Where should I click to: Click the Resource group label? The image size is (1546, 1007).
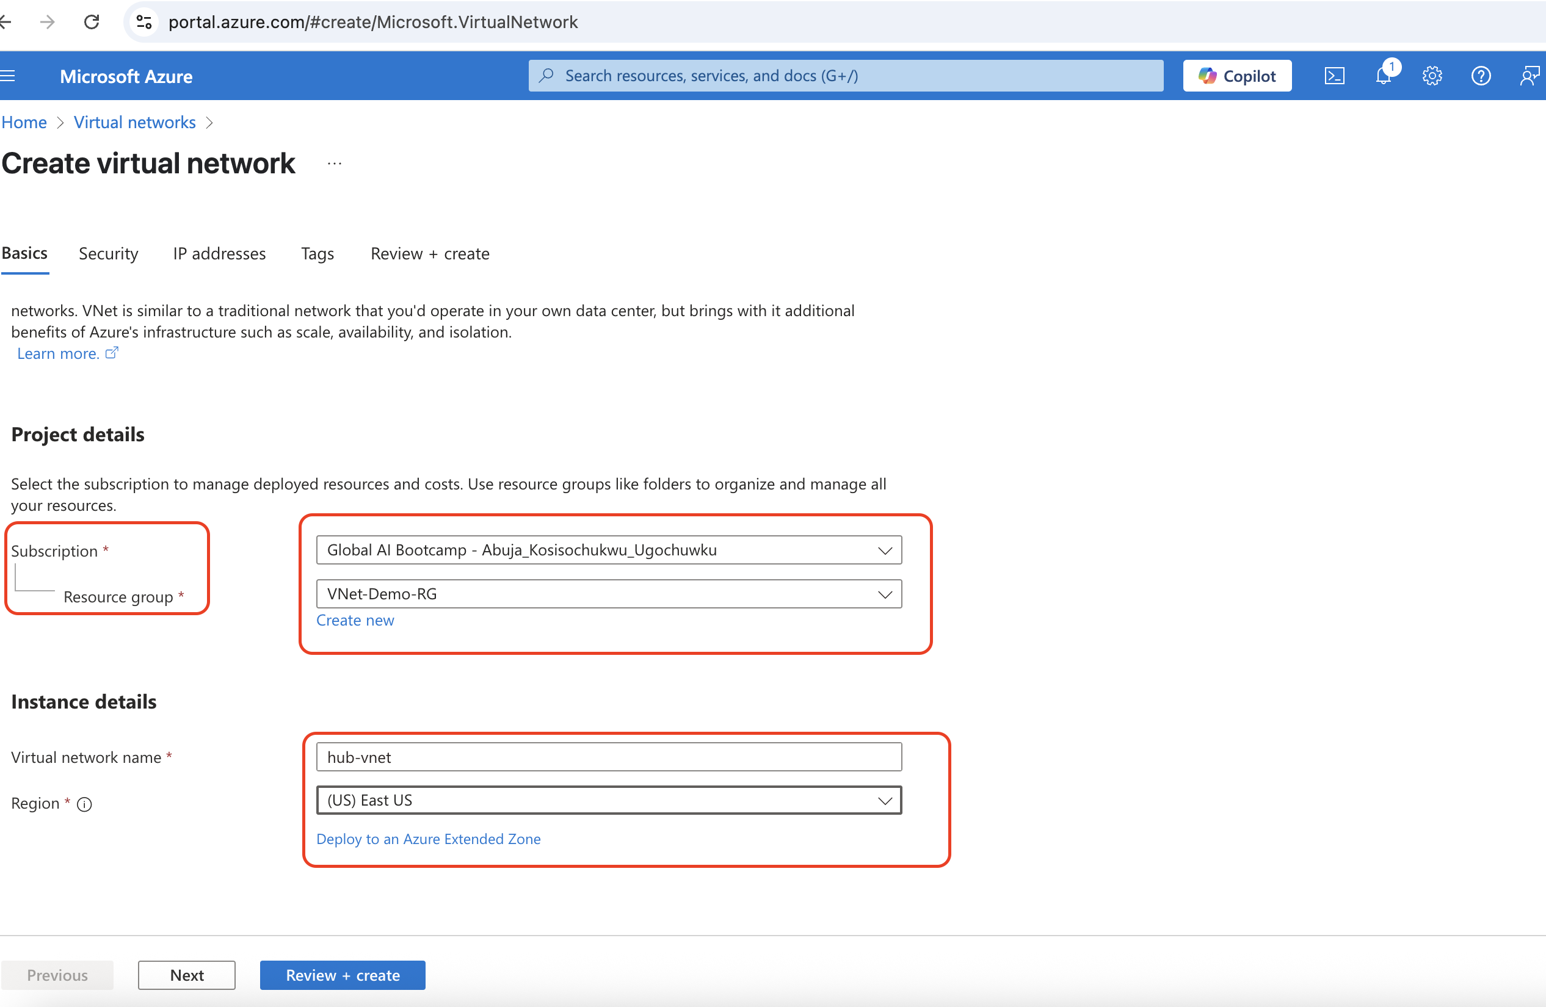pyautogui.click(x=118, y=597)
